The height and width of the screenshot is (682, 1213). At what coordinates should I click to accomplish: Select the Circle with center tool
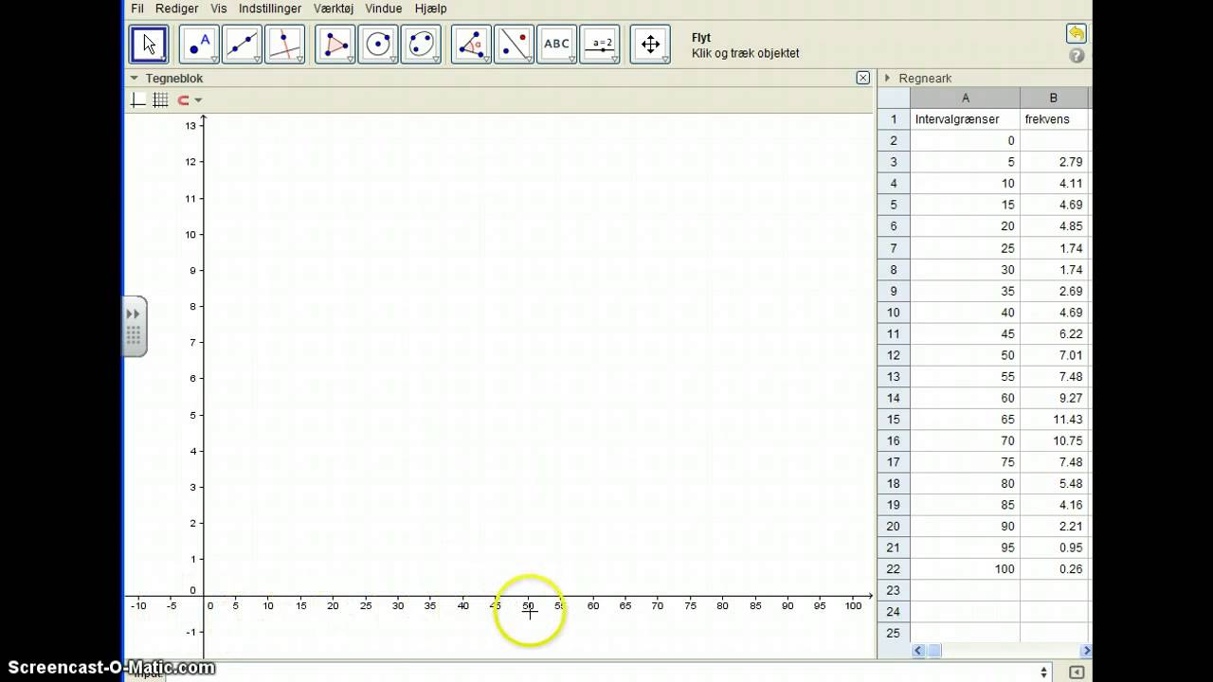pos(378,45)
